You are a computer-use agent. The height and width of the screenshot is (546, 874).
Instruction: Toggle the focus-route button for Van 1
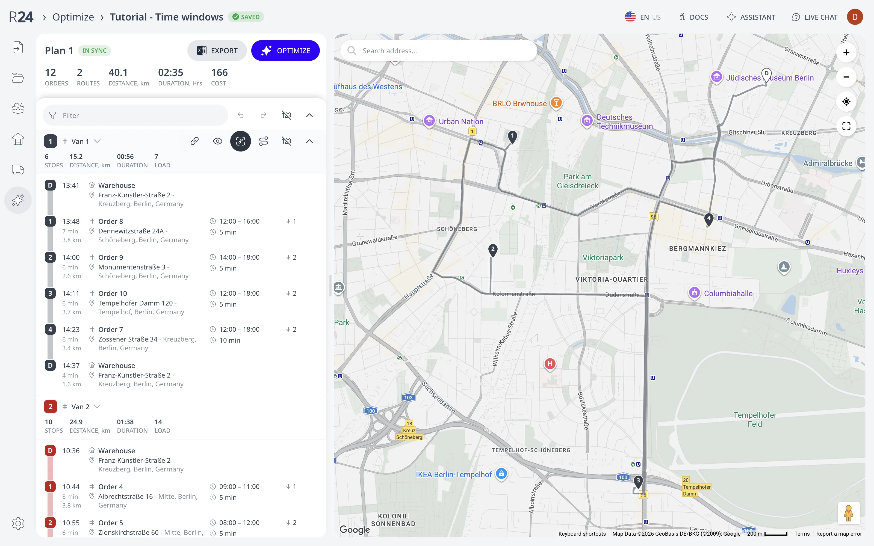point(241,141)
